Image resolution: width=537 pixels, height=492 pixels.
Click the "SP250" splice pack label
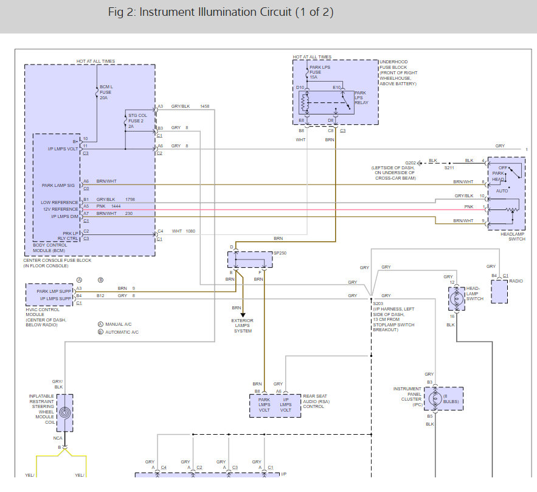pos(280,253)
